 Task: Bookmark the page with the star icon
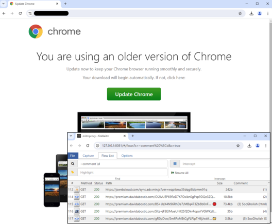tap(240, 13)
